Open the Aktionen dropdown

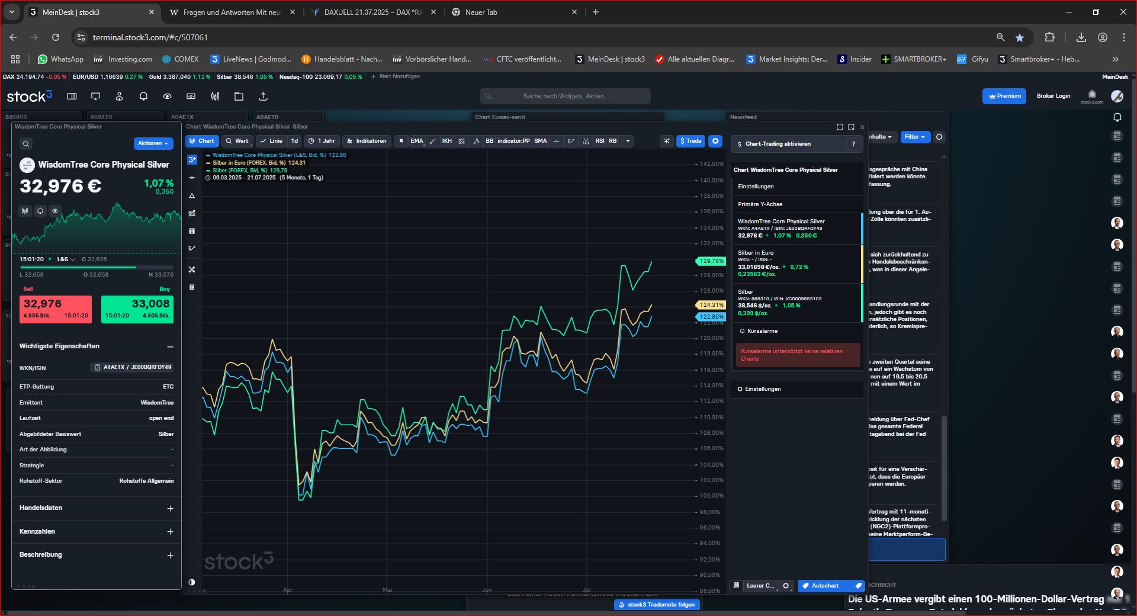tap(153, 143)
